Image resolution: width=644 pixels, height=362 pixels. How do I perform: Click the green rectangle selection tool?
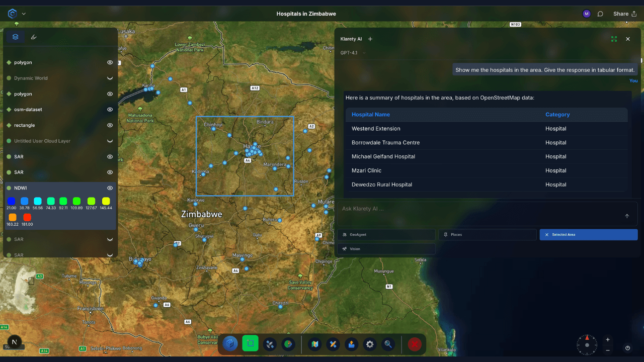pos(250,344)
